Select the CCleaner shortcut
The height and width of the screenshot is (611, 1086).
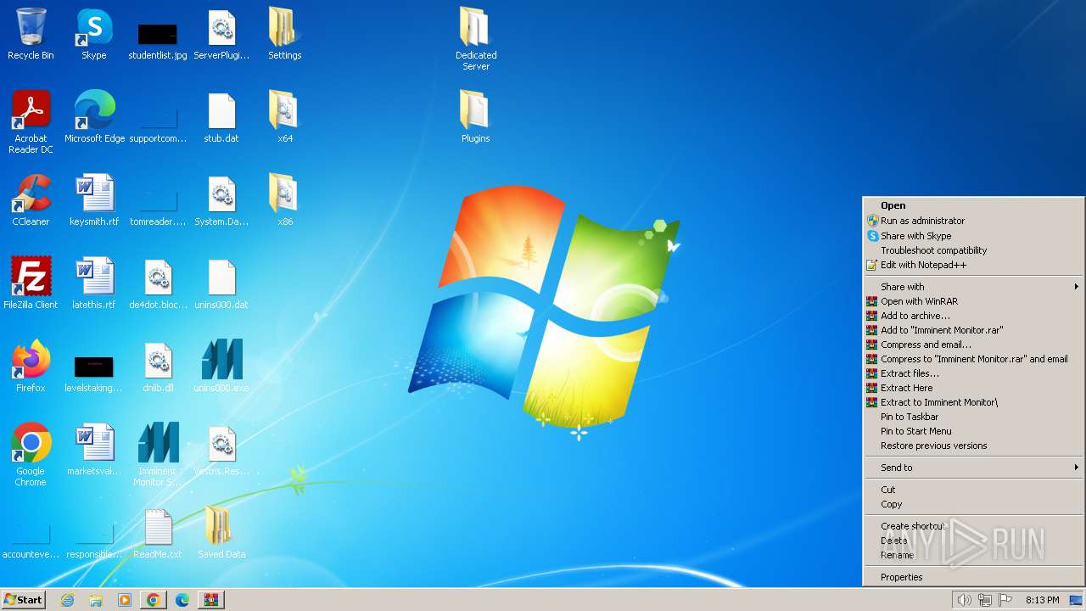click(x=31, y=200)
